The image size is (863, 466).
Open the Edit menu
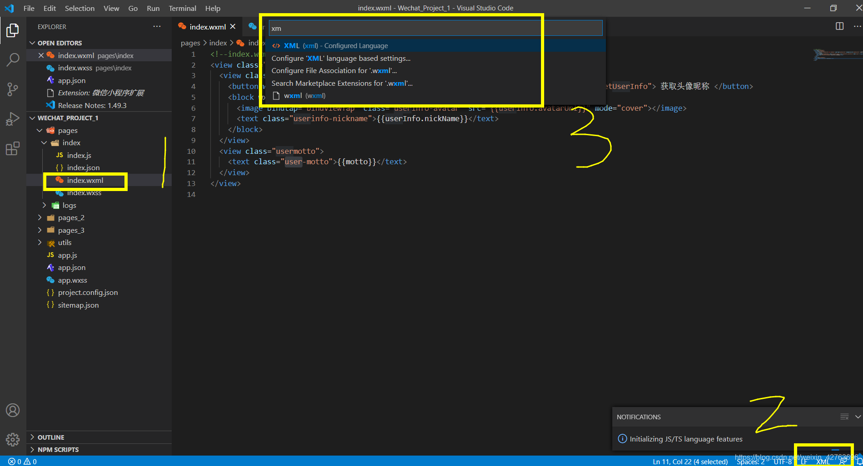[x=50, y=8]
